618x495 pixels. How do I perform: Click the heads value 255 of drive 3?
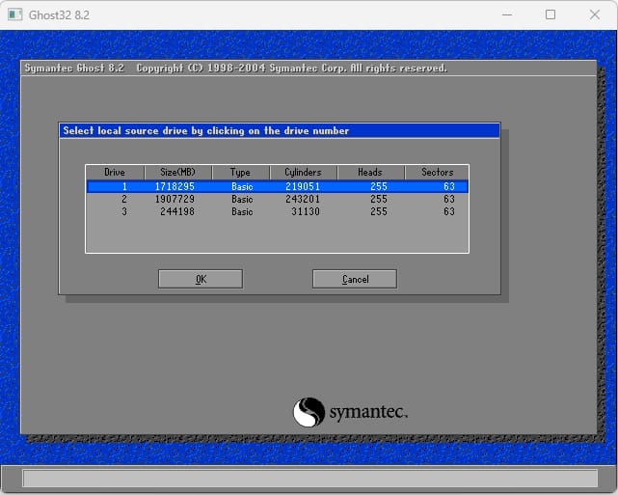pos(379,211)
